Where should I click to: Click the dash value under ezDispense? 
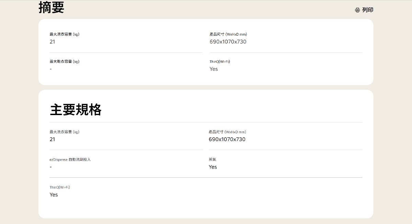click(x=51, y=167)
